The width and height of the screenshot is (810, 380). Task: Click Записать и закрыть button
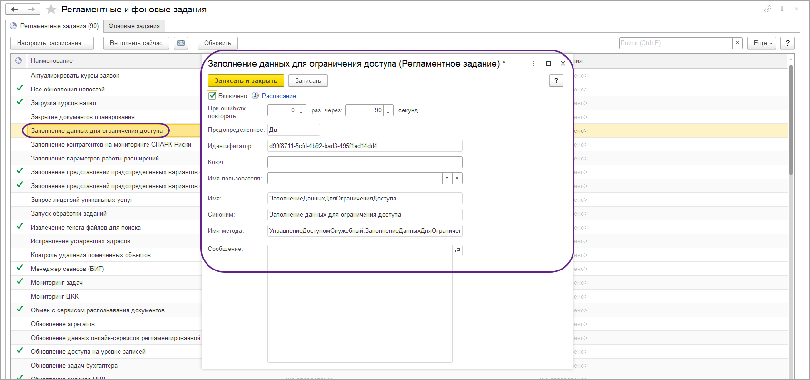(246, 80)
